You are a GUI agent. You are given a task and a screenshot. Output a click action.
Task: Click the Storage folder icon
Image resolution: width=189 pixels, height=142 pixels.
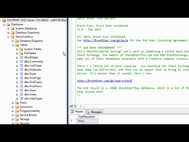[x=17, y=119]
